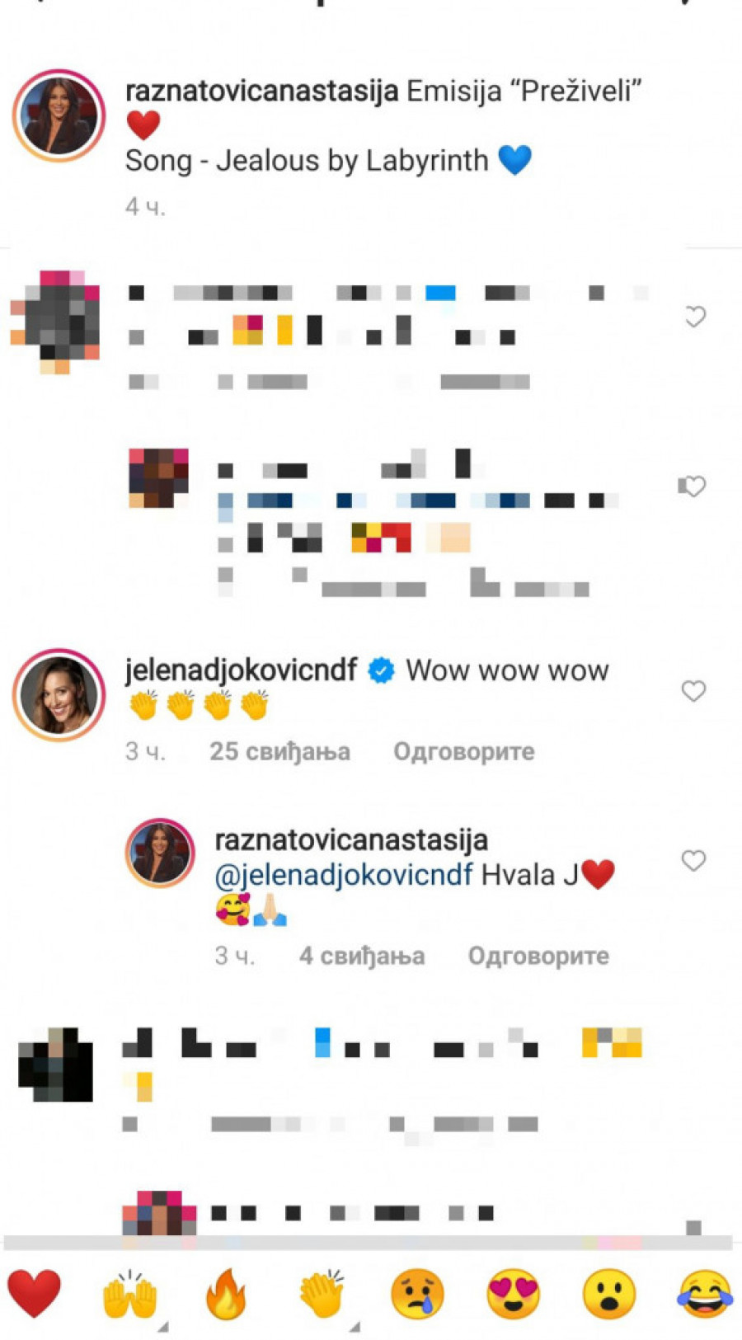View the 25 свиђања likes list
Viewport: 742px width, 1340px height.
(x=279, y=751)
